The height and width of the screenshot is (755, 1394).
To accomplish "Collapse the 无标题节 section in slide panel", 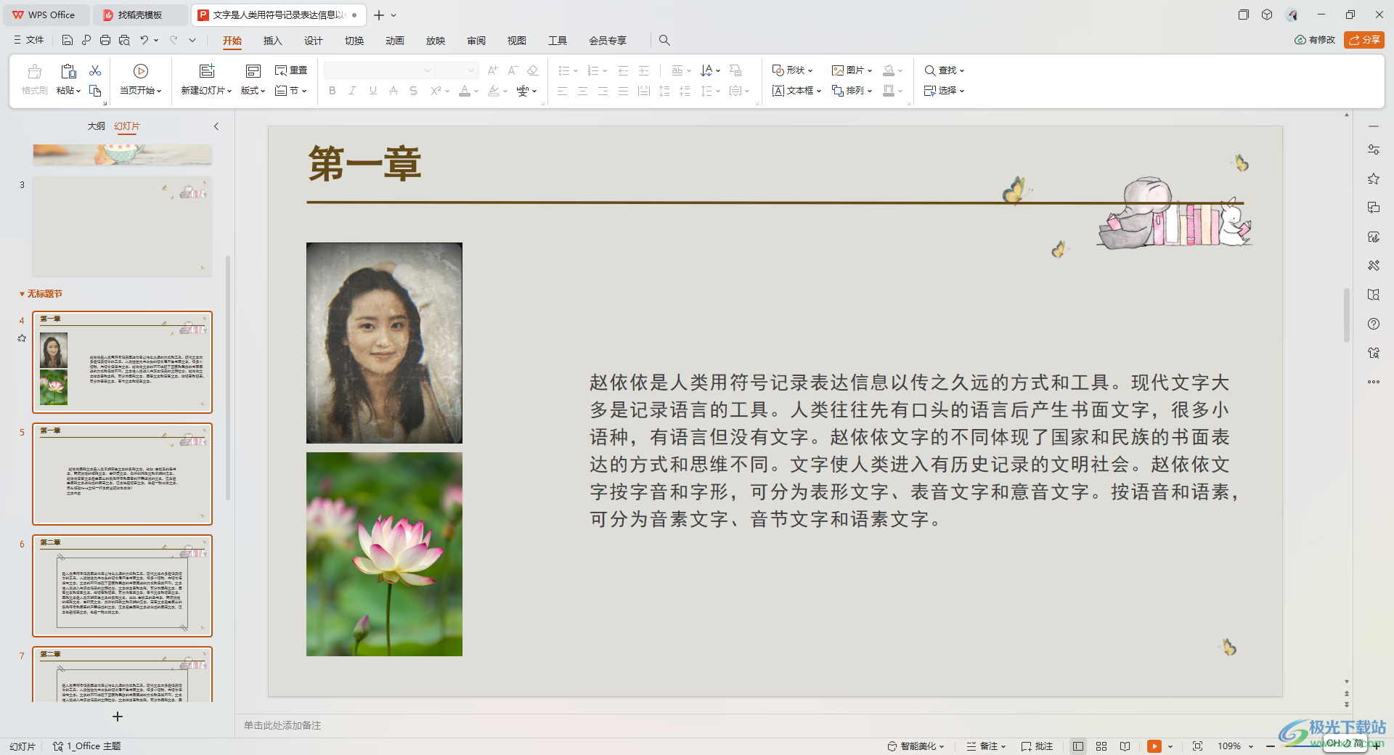I will pyautogui.click(x=22, y=294).
